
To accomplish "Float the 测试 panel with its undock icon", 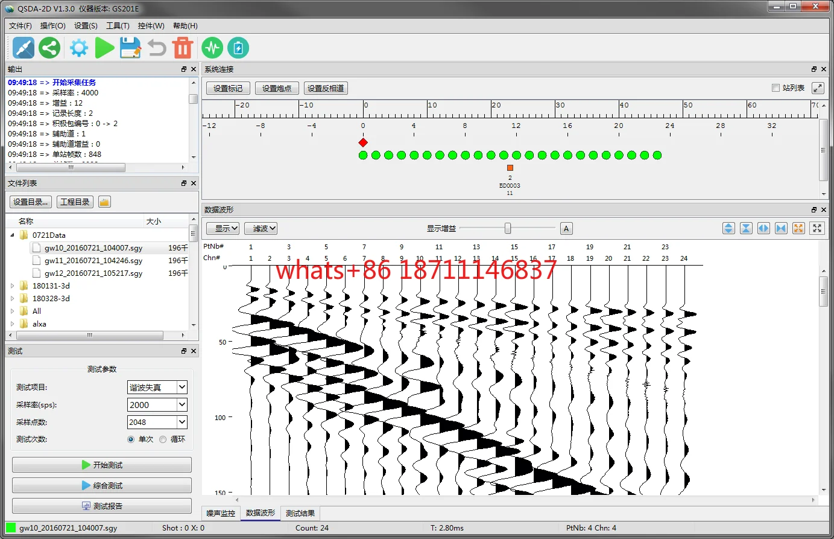I will (184, 351).
